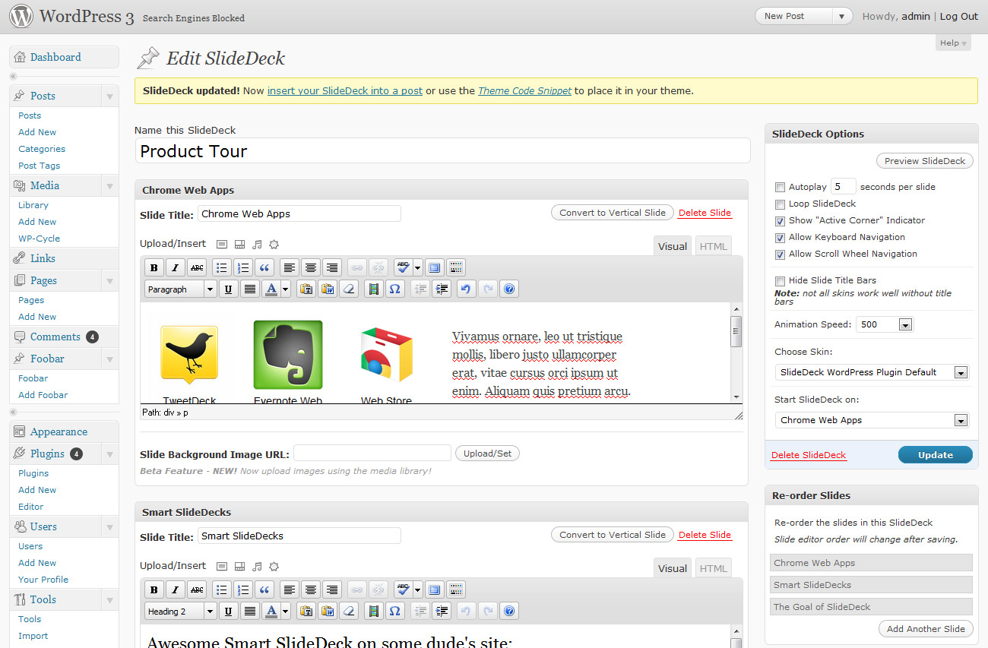Open Heading 2 format dropdown in Smart SlideDecks editor
The height and width of the screenshot is (648, 988).
click(181, 612)
